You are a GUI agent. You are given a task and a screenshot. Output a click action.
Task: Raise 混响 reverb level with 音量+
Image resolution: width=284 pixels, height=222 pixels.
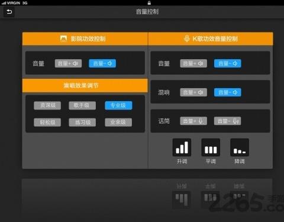pos(193,92)
